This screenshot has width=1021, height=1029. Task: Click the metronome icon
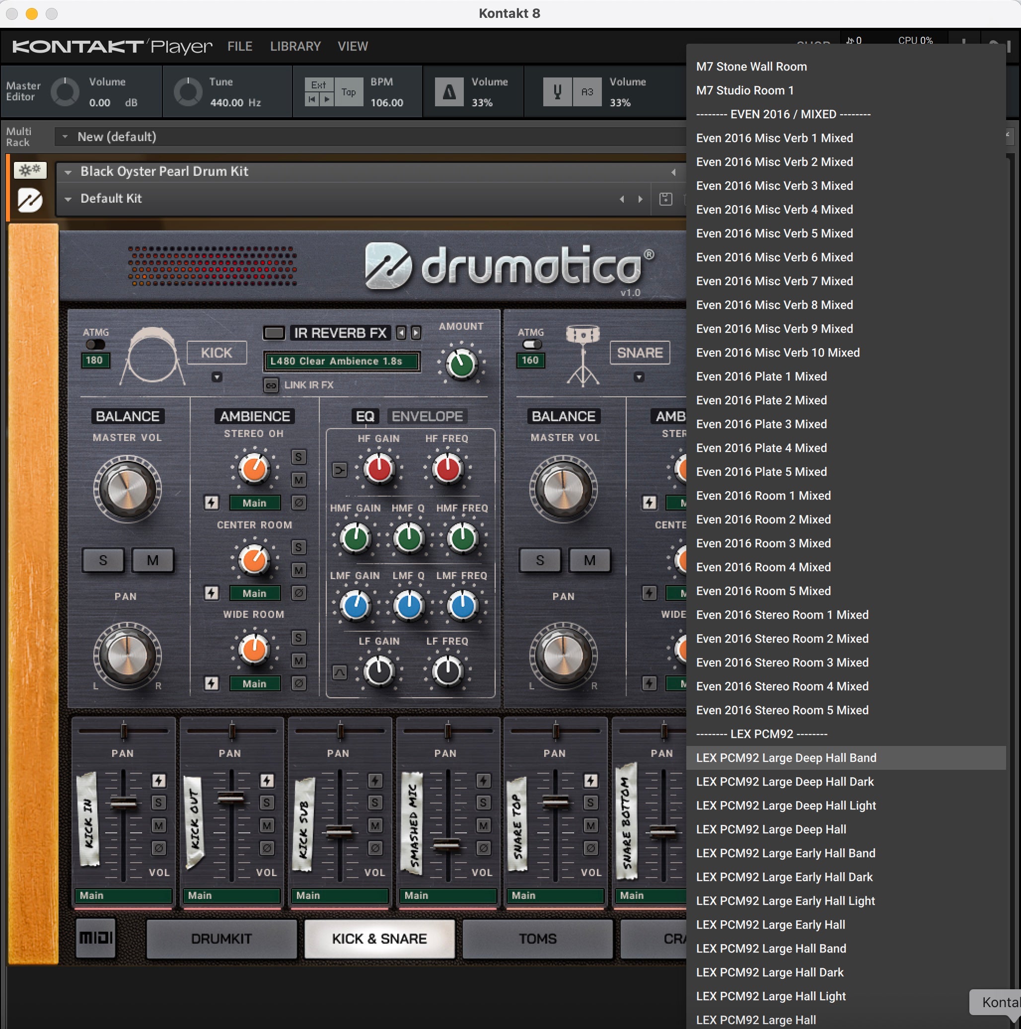tap(449, 92)
